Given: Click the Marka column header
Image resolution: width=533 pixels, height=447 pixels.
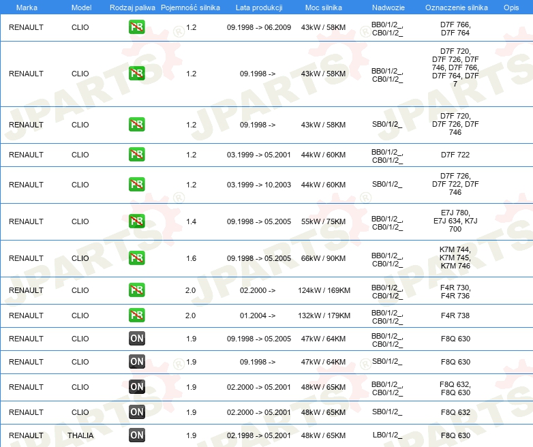Looking at the screenshot, I should [x=27, y=7].
